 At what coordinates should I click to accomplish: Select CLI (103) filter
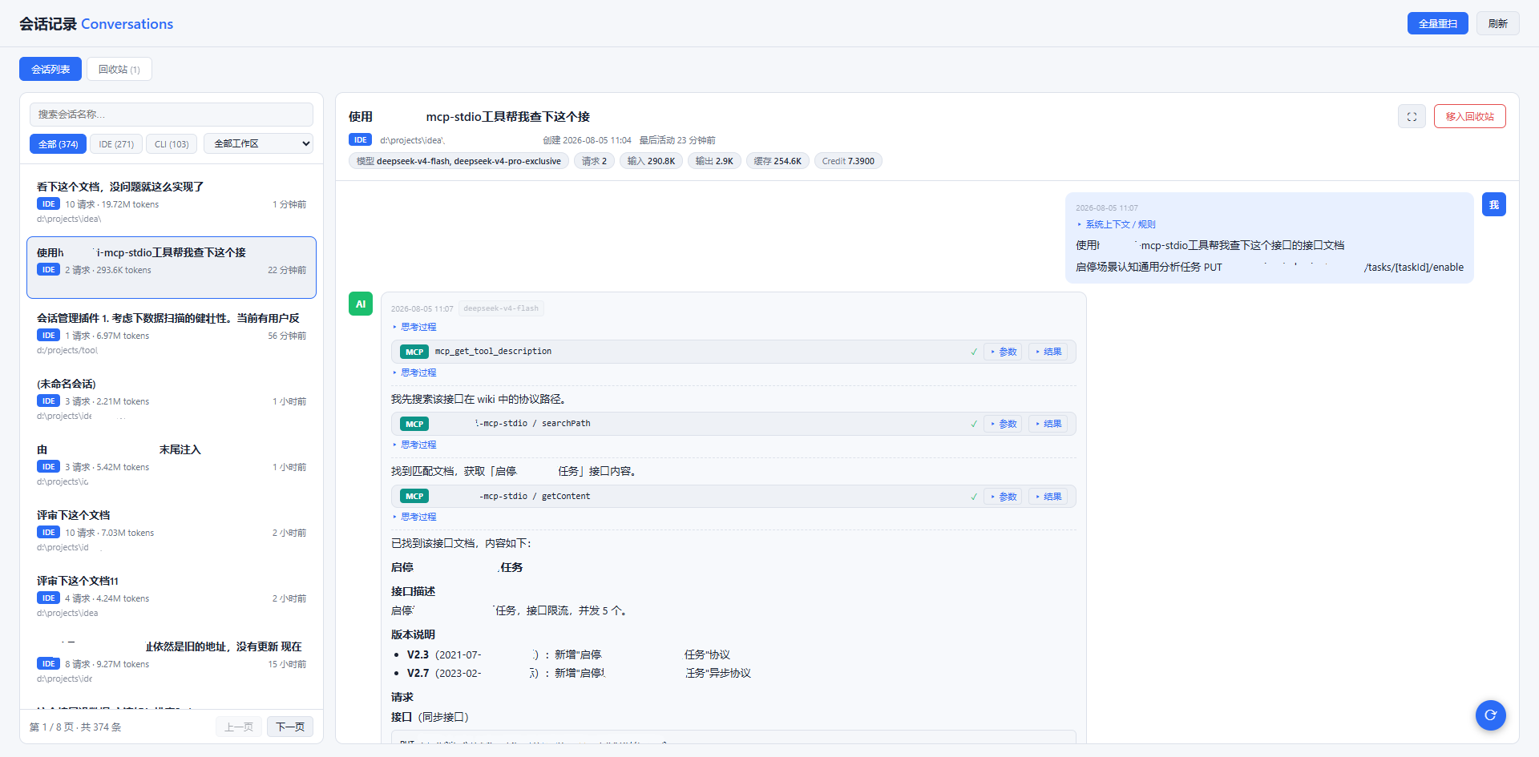(172, 144)
